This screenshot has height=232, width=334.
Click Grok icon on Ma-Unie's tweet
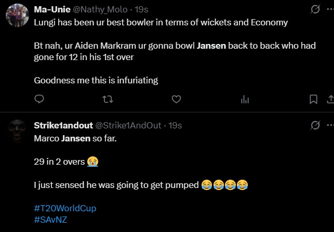click(315, 9)
